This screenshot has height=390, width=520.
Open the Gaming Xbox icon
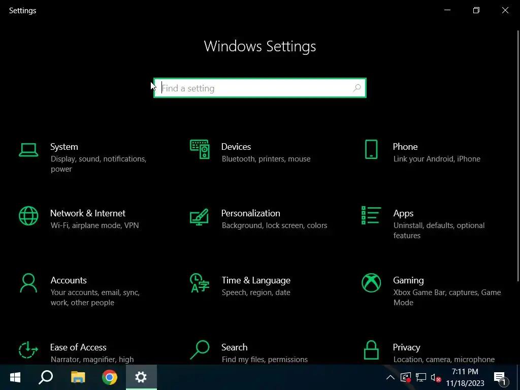(x=371, y=283)
